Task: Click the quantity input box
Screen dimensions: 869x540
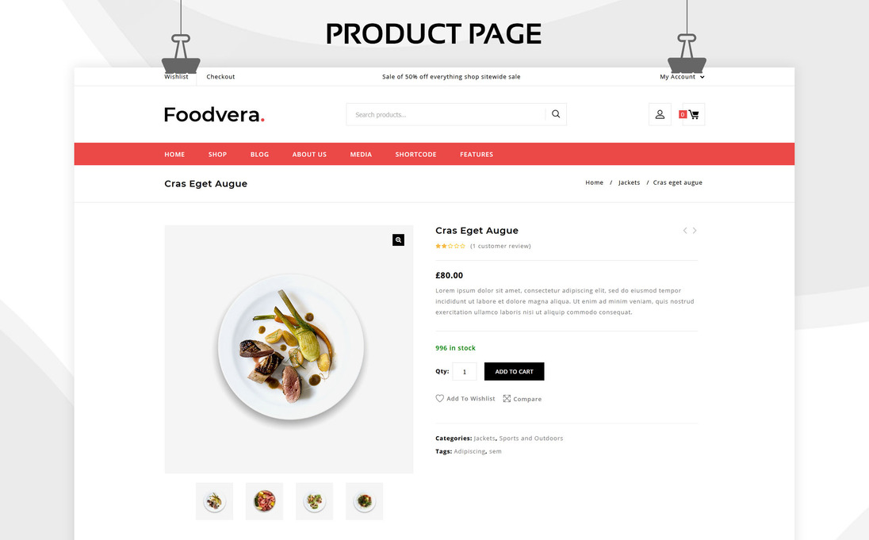Action: tap(465, 371)
